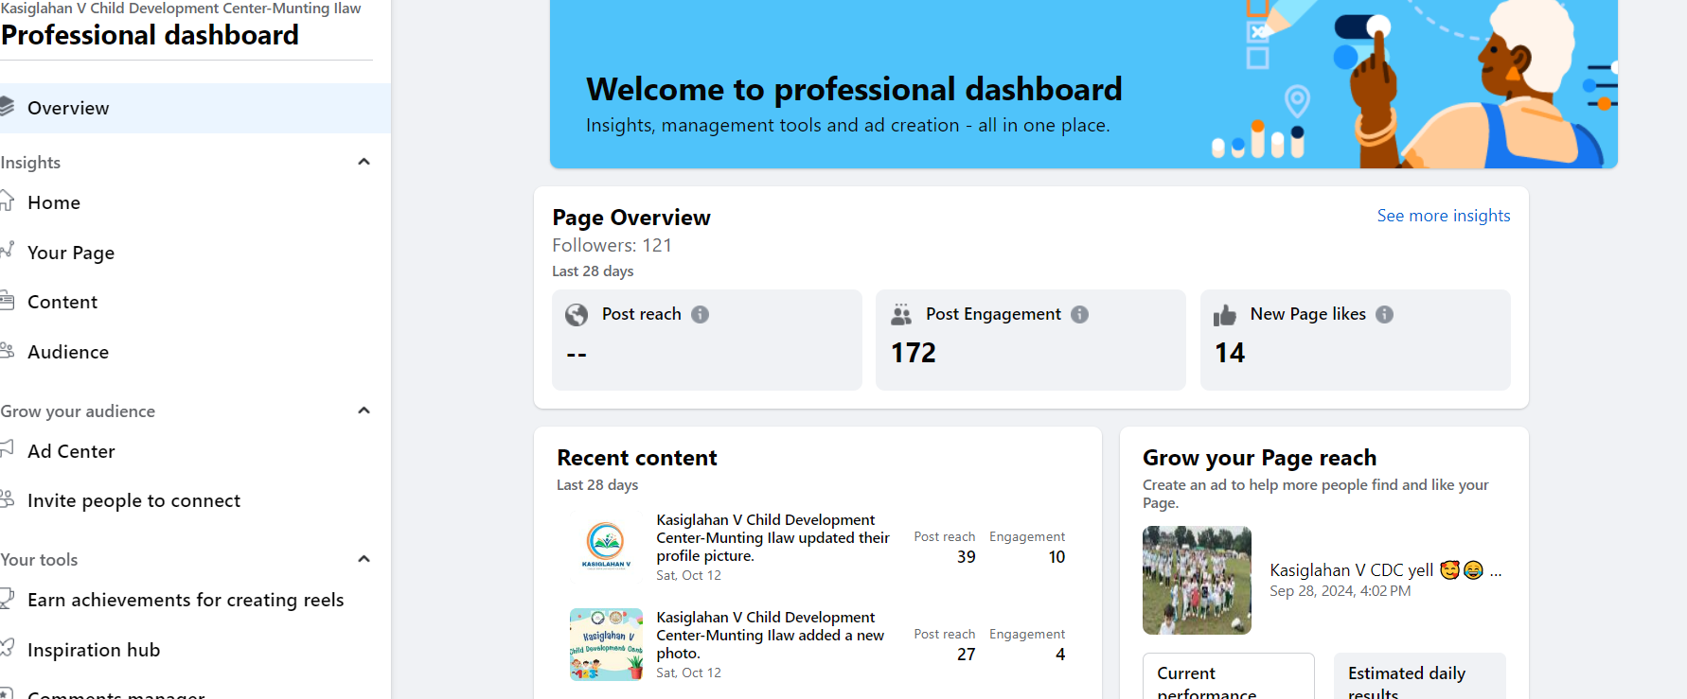Click the Estimated daily results card
Image resolution: width=1687 pixels, height=699 pixels.
click(x=1419, y=676)
